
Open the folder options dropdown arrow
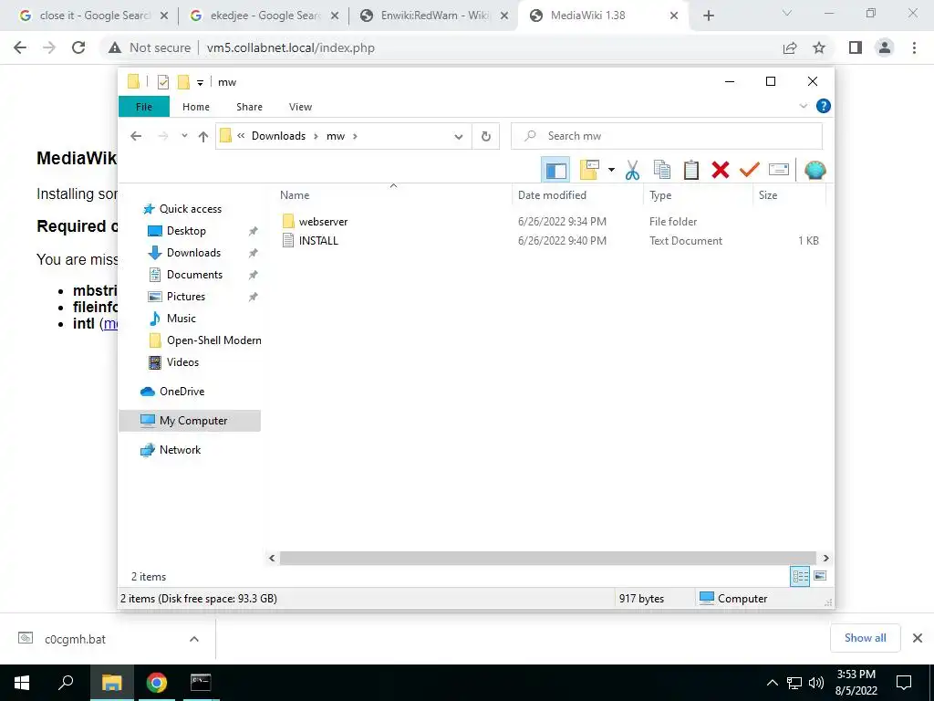(611, 171)
